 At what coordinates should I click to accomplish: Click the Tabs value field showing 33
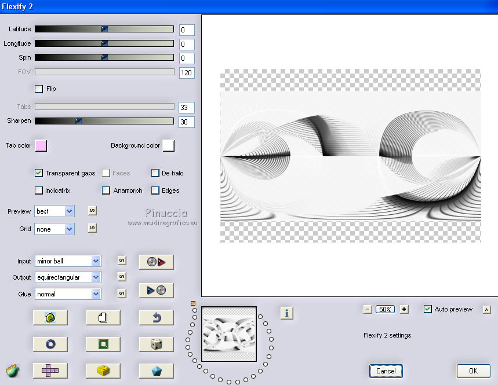[x=187, y=108]
